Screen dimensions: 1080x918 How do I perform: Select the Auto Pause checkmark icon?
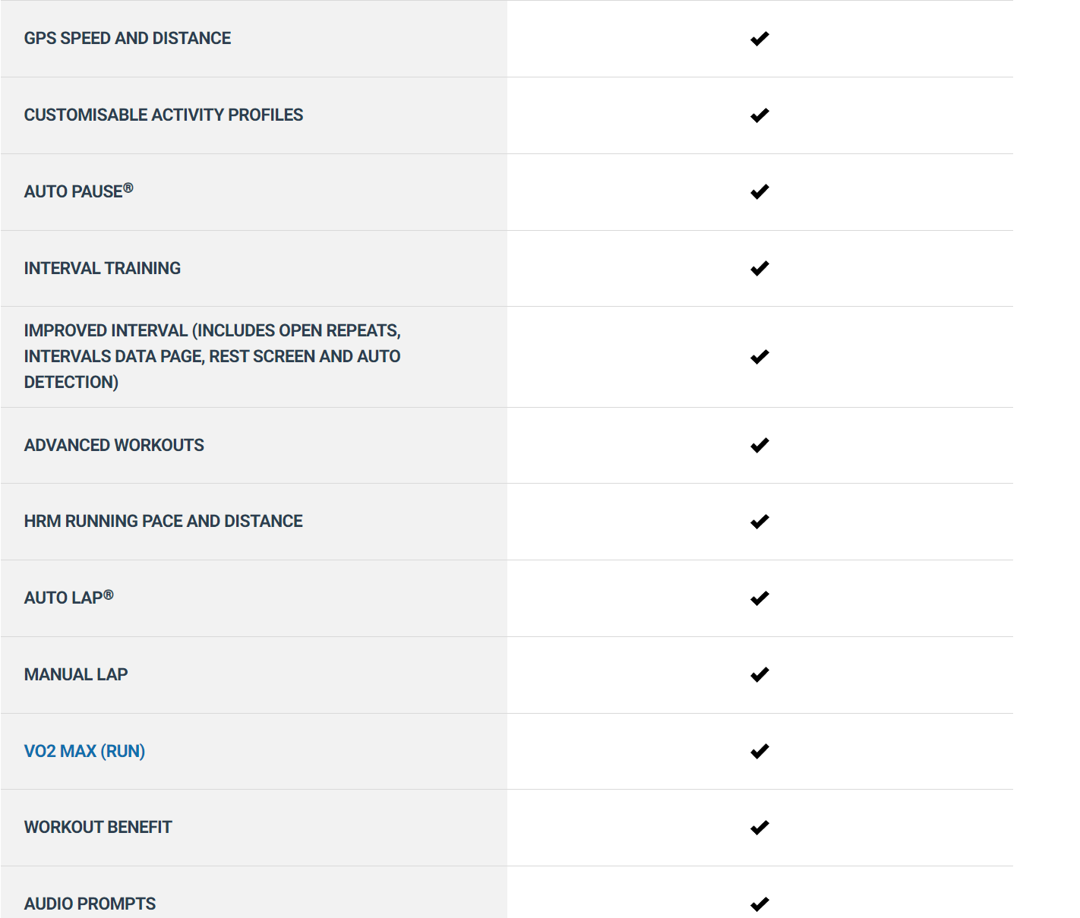759,192
